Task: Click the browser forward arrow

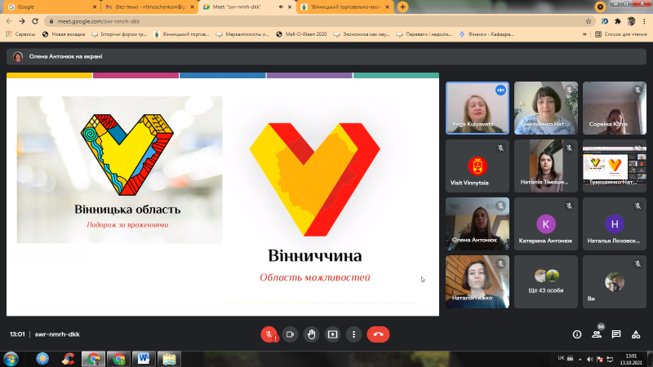Action: click(22, 21)
